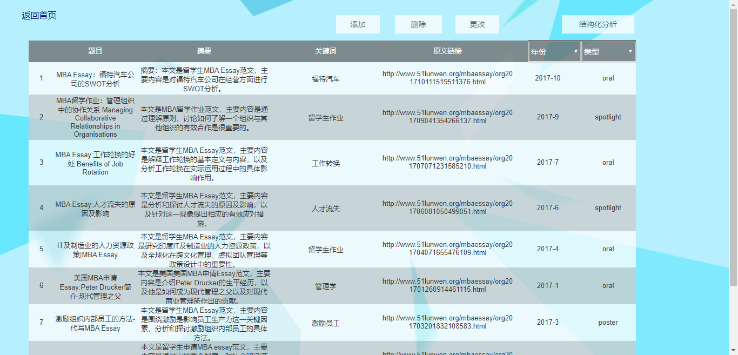Select title 福特汽车公司的SWOT分析
This screenshot has width=738, height=355.
click(x=95, y=79)
